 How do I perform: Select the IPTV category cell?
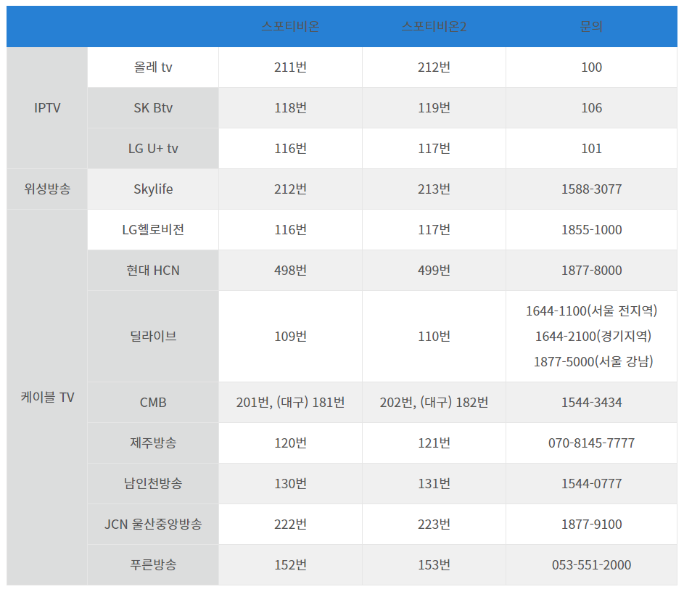point(47,108)
